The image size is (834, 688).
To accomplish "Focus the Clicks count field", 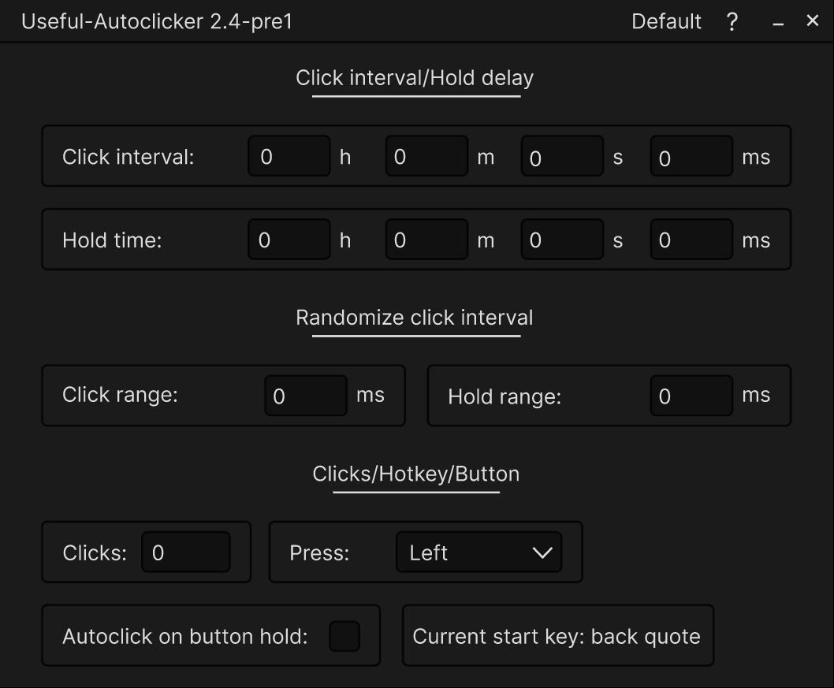I will click(x=185, y=552).
